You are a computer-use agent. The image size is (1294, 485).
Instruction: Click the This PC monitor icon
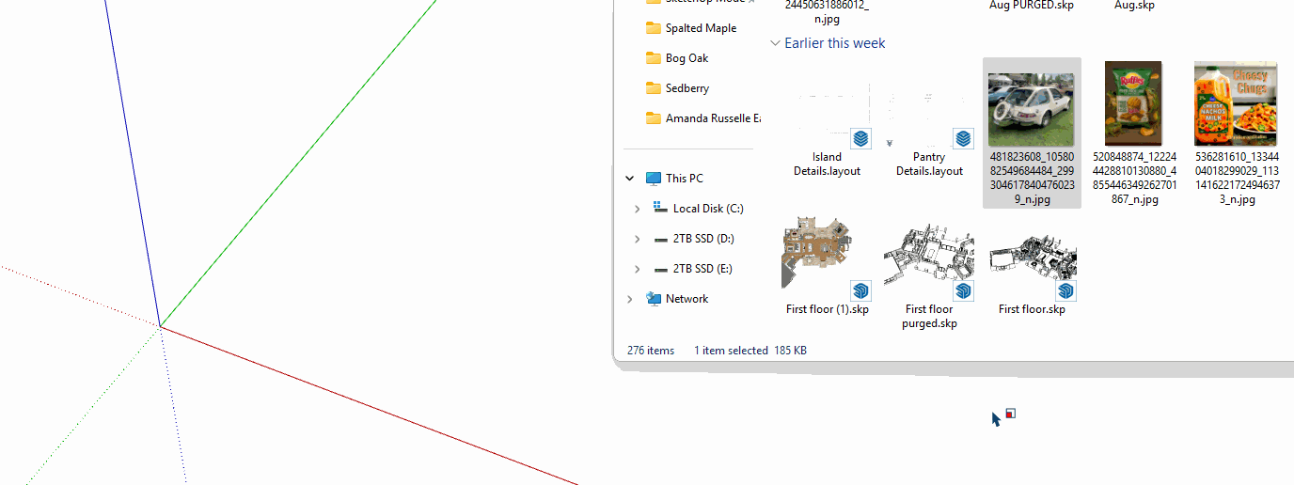tap(654, 179)
